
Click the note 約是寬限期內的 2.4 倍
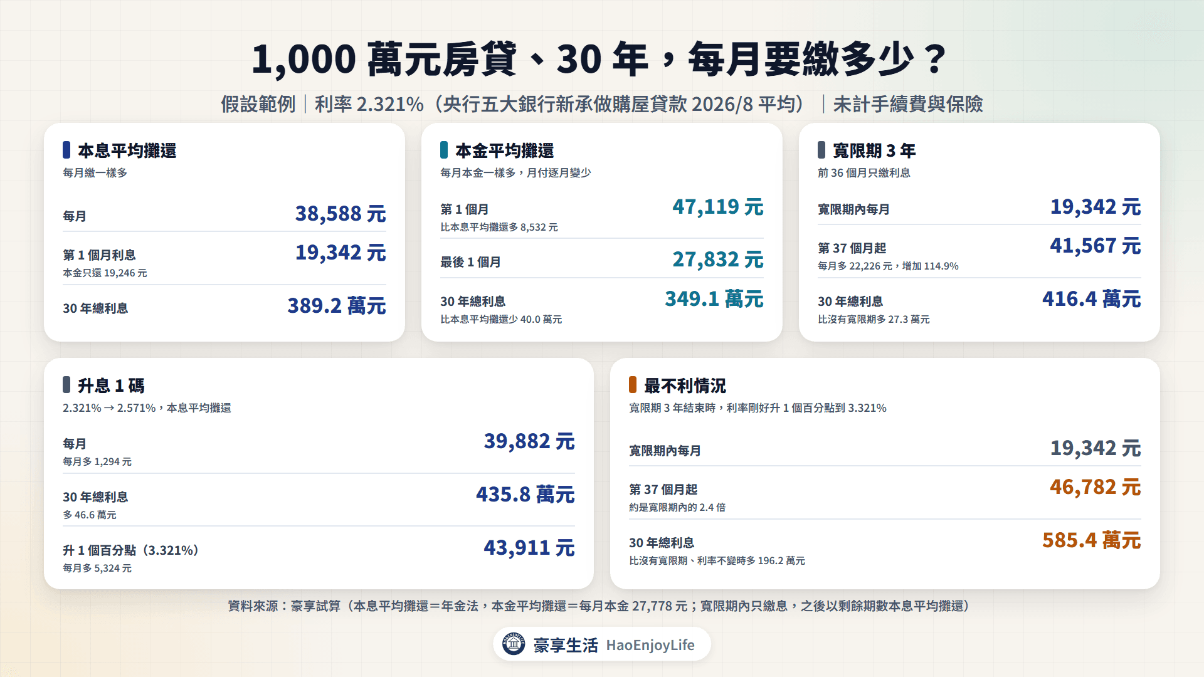coord(677,508)
